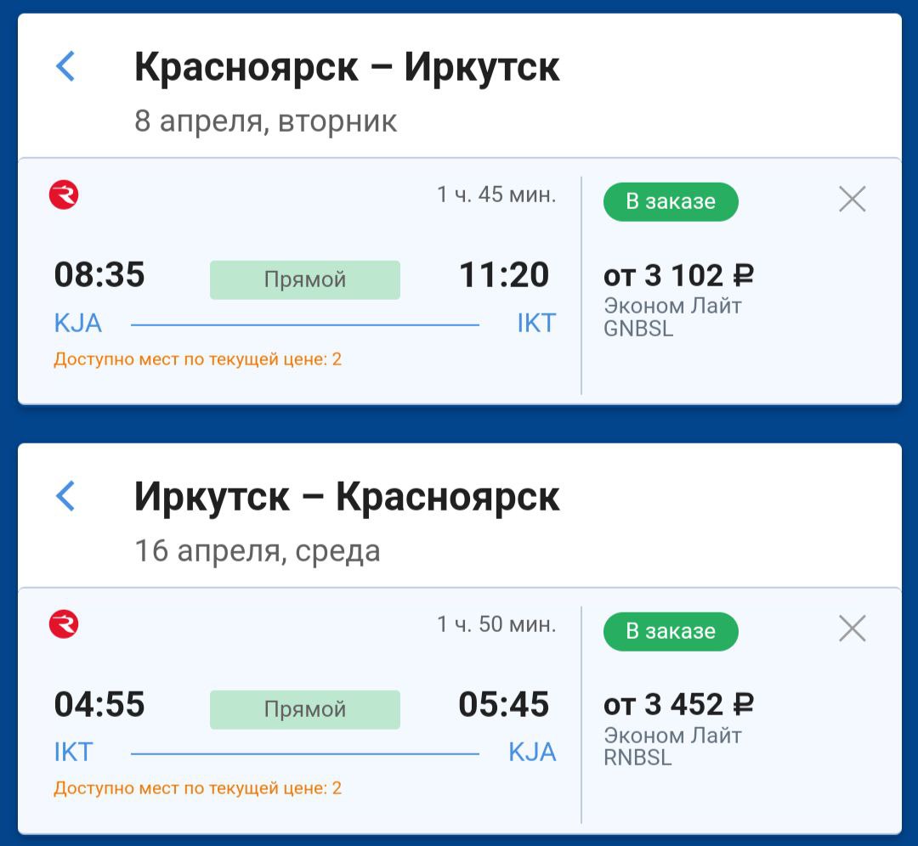
Task: Click the 05:45 arrival time
Action: click(504, 705)
